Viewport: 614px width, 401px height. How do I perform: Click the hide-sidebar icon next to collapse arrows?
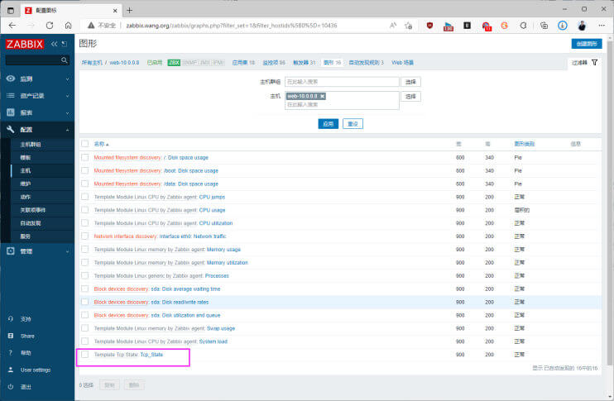click(x=65, y=44)
